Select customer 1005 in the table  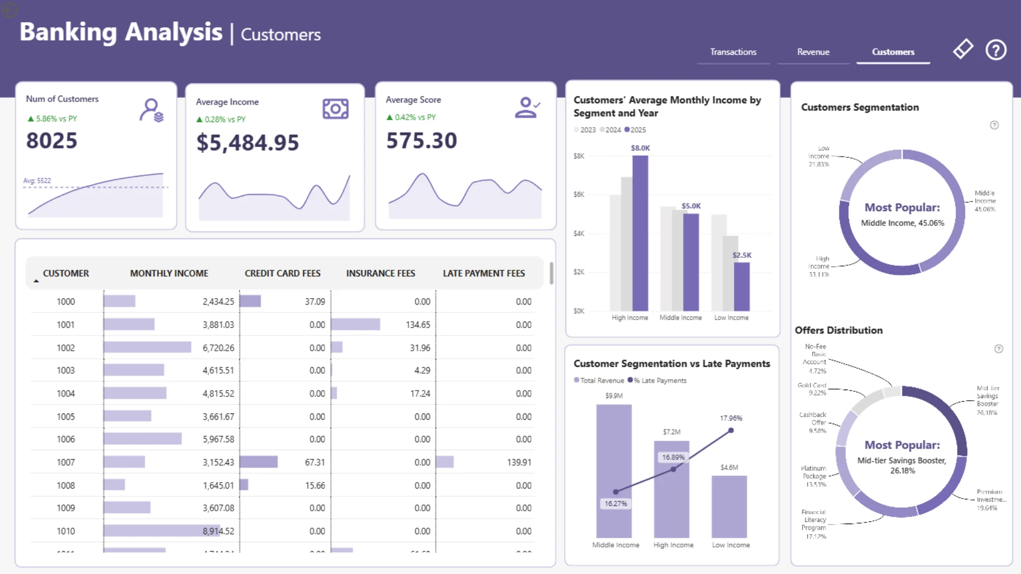pyautogui.click(x=66, y=417)
